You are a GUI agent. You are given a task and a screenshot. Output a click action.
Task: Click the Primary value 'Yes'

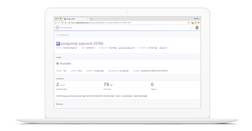[65, 71]
